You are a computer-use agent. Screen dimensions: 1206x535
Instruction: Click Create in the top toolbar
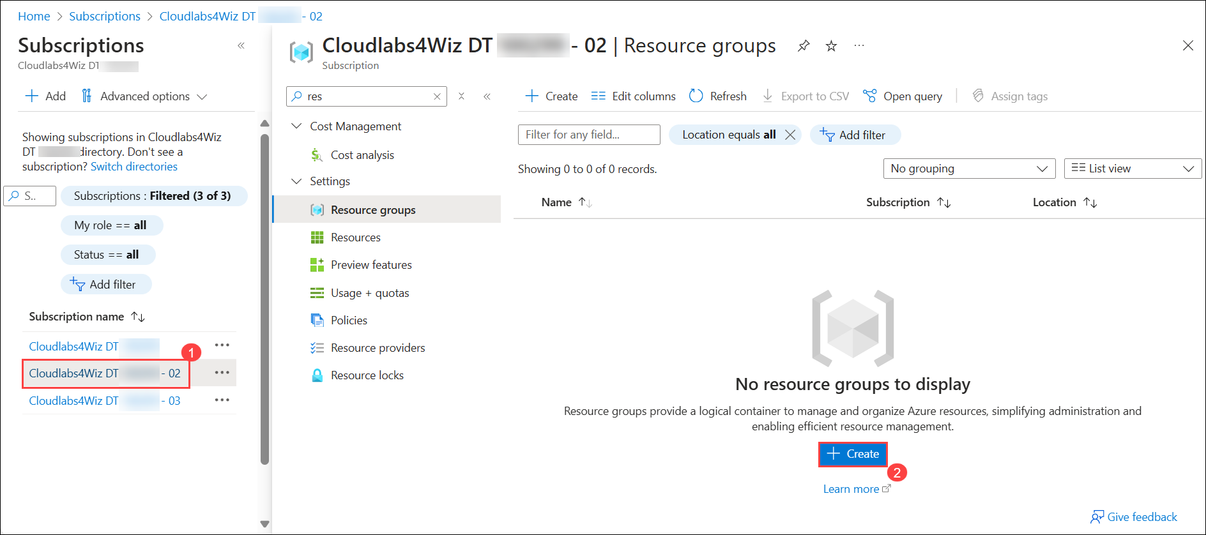point(551,96)
